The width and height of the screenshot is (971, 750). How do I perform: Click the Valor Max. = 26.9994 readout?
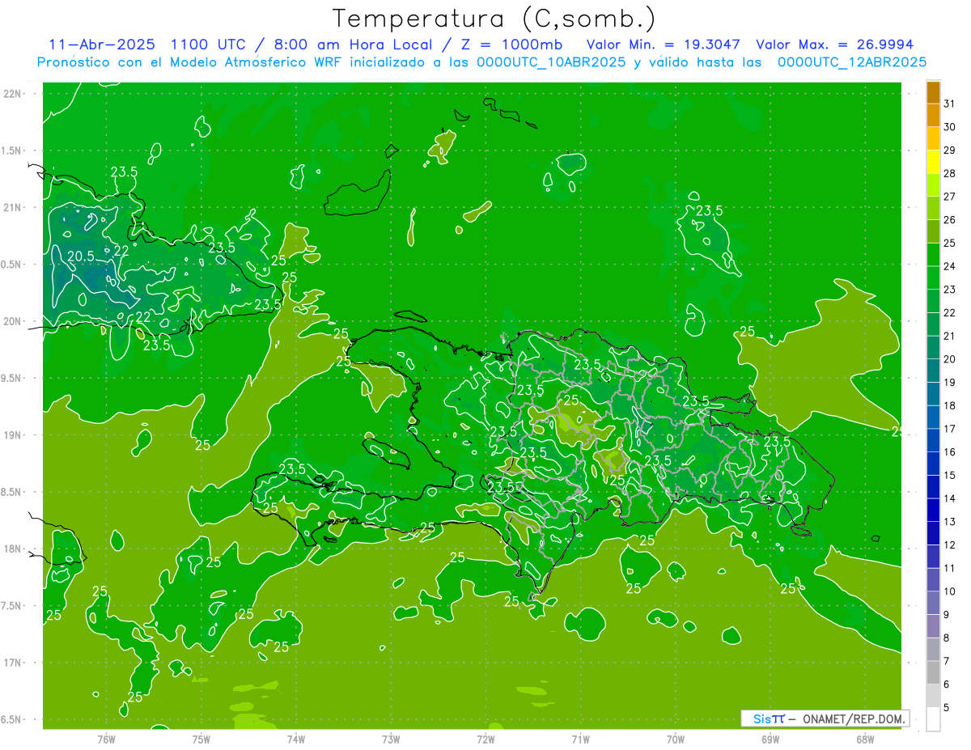click(835, 44)
